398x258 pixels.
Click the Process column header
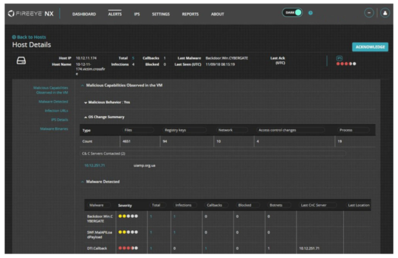tap(353, 130)
